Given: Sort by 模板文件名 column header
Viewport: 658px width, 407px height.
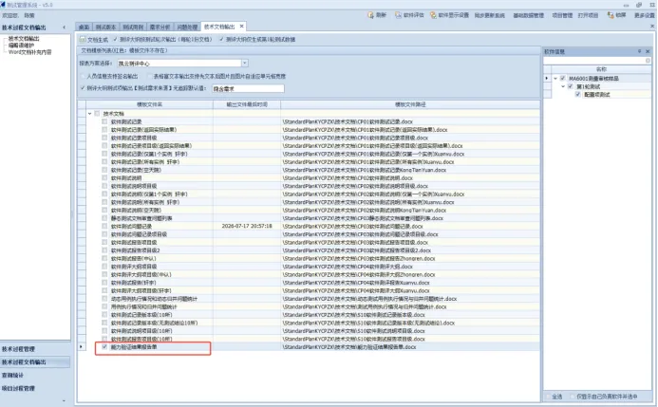Looking at the screenshot, I should click(x=149, y=104).
